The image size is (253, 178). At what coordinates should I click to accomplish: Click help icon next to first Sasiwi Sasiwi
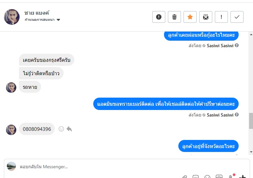pos(237,46)
